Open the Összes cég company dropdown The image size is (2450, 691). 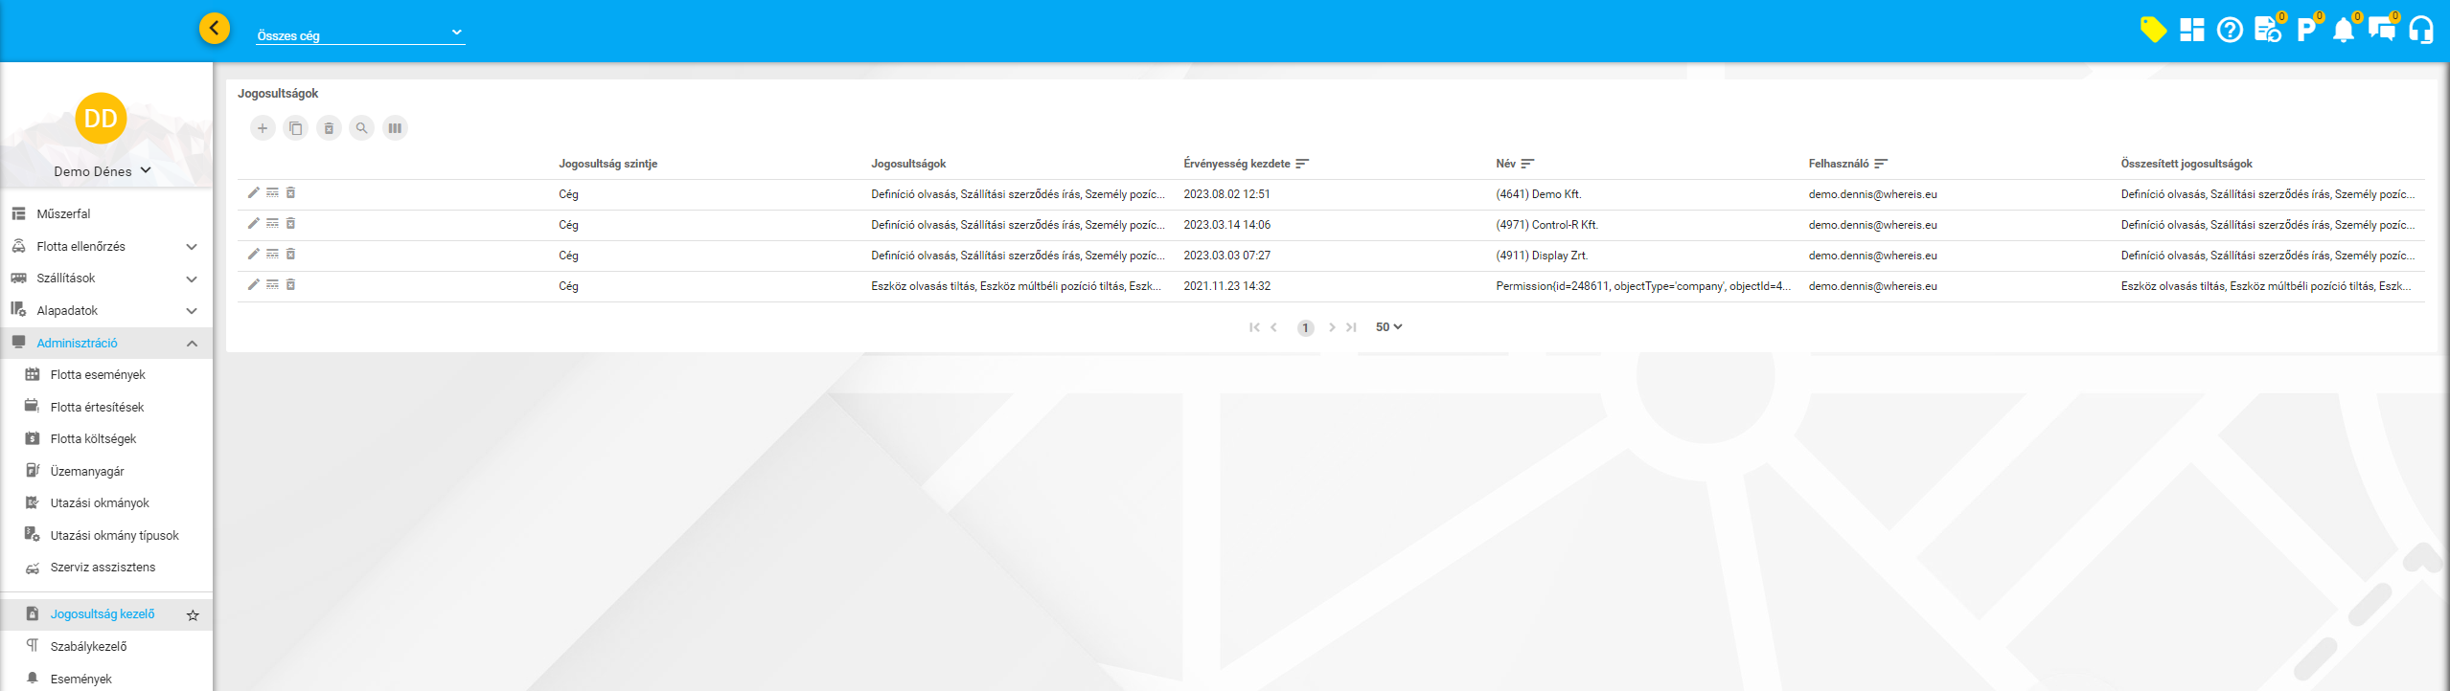(x=360, y=34)
